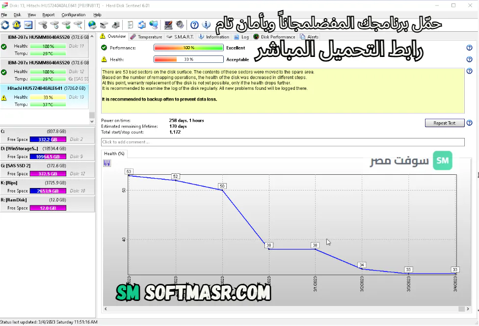Viewport: 479px width, 326px height.
Task: Click the disk list scroll down arrow
Action: [x=92, y=121]
